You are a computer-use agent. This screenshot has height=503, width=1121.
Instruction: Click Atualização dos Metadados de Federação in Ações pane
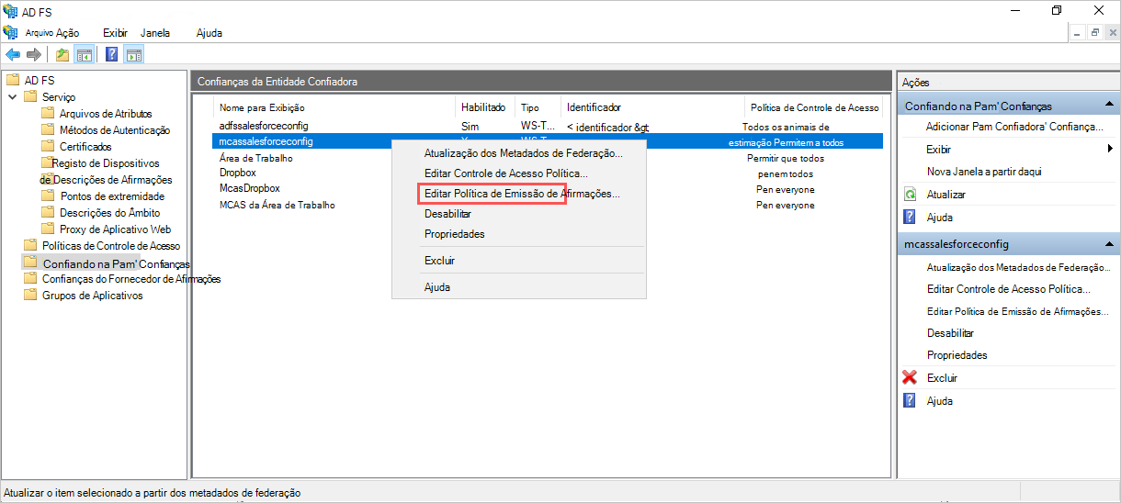pyautogui.click(x=1018, y=267)
